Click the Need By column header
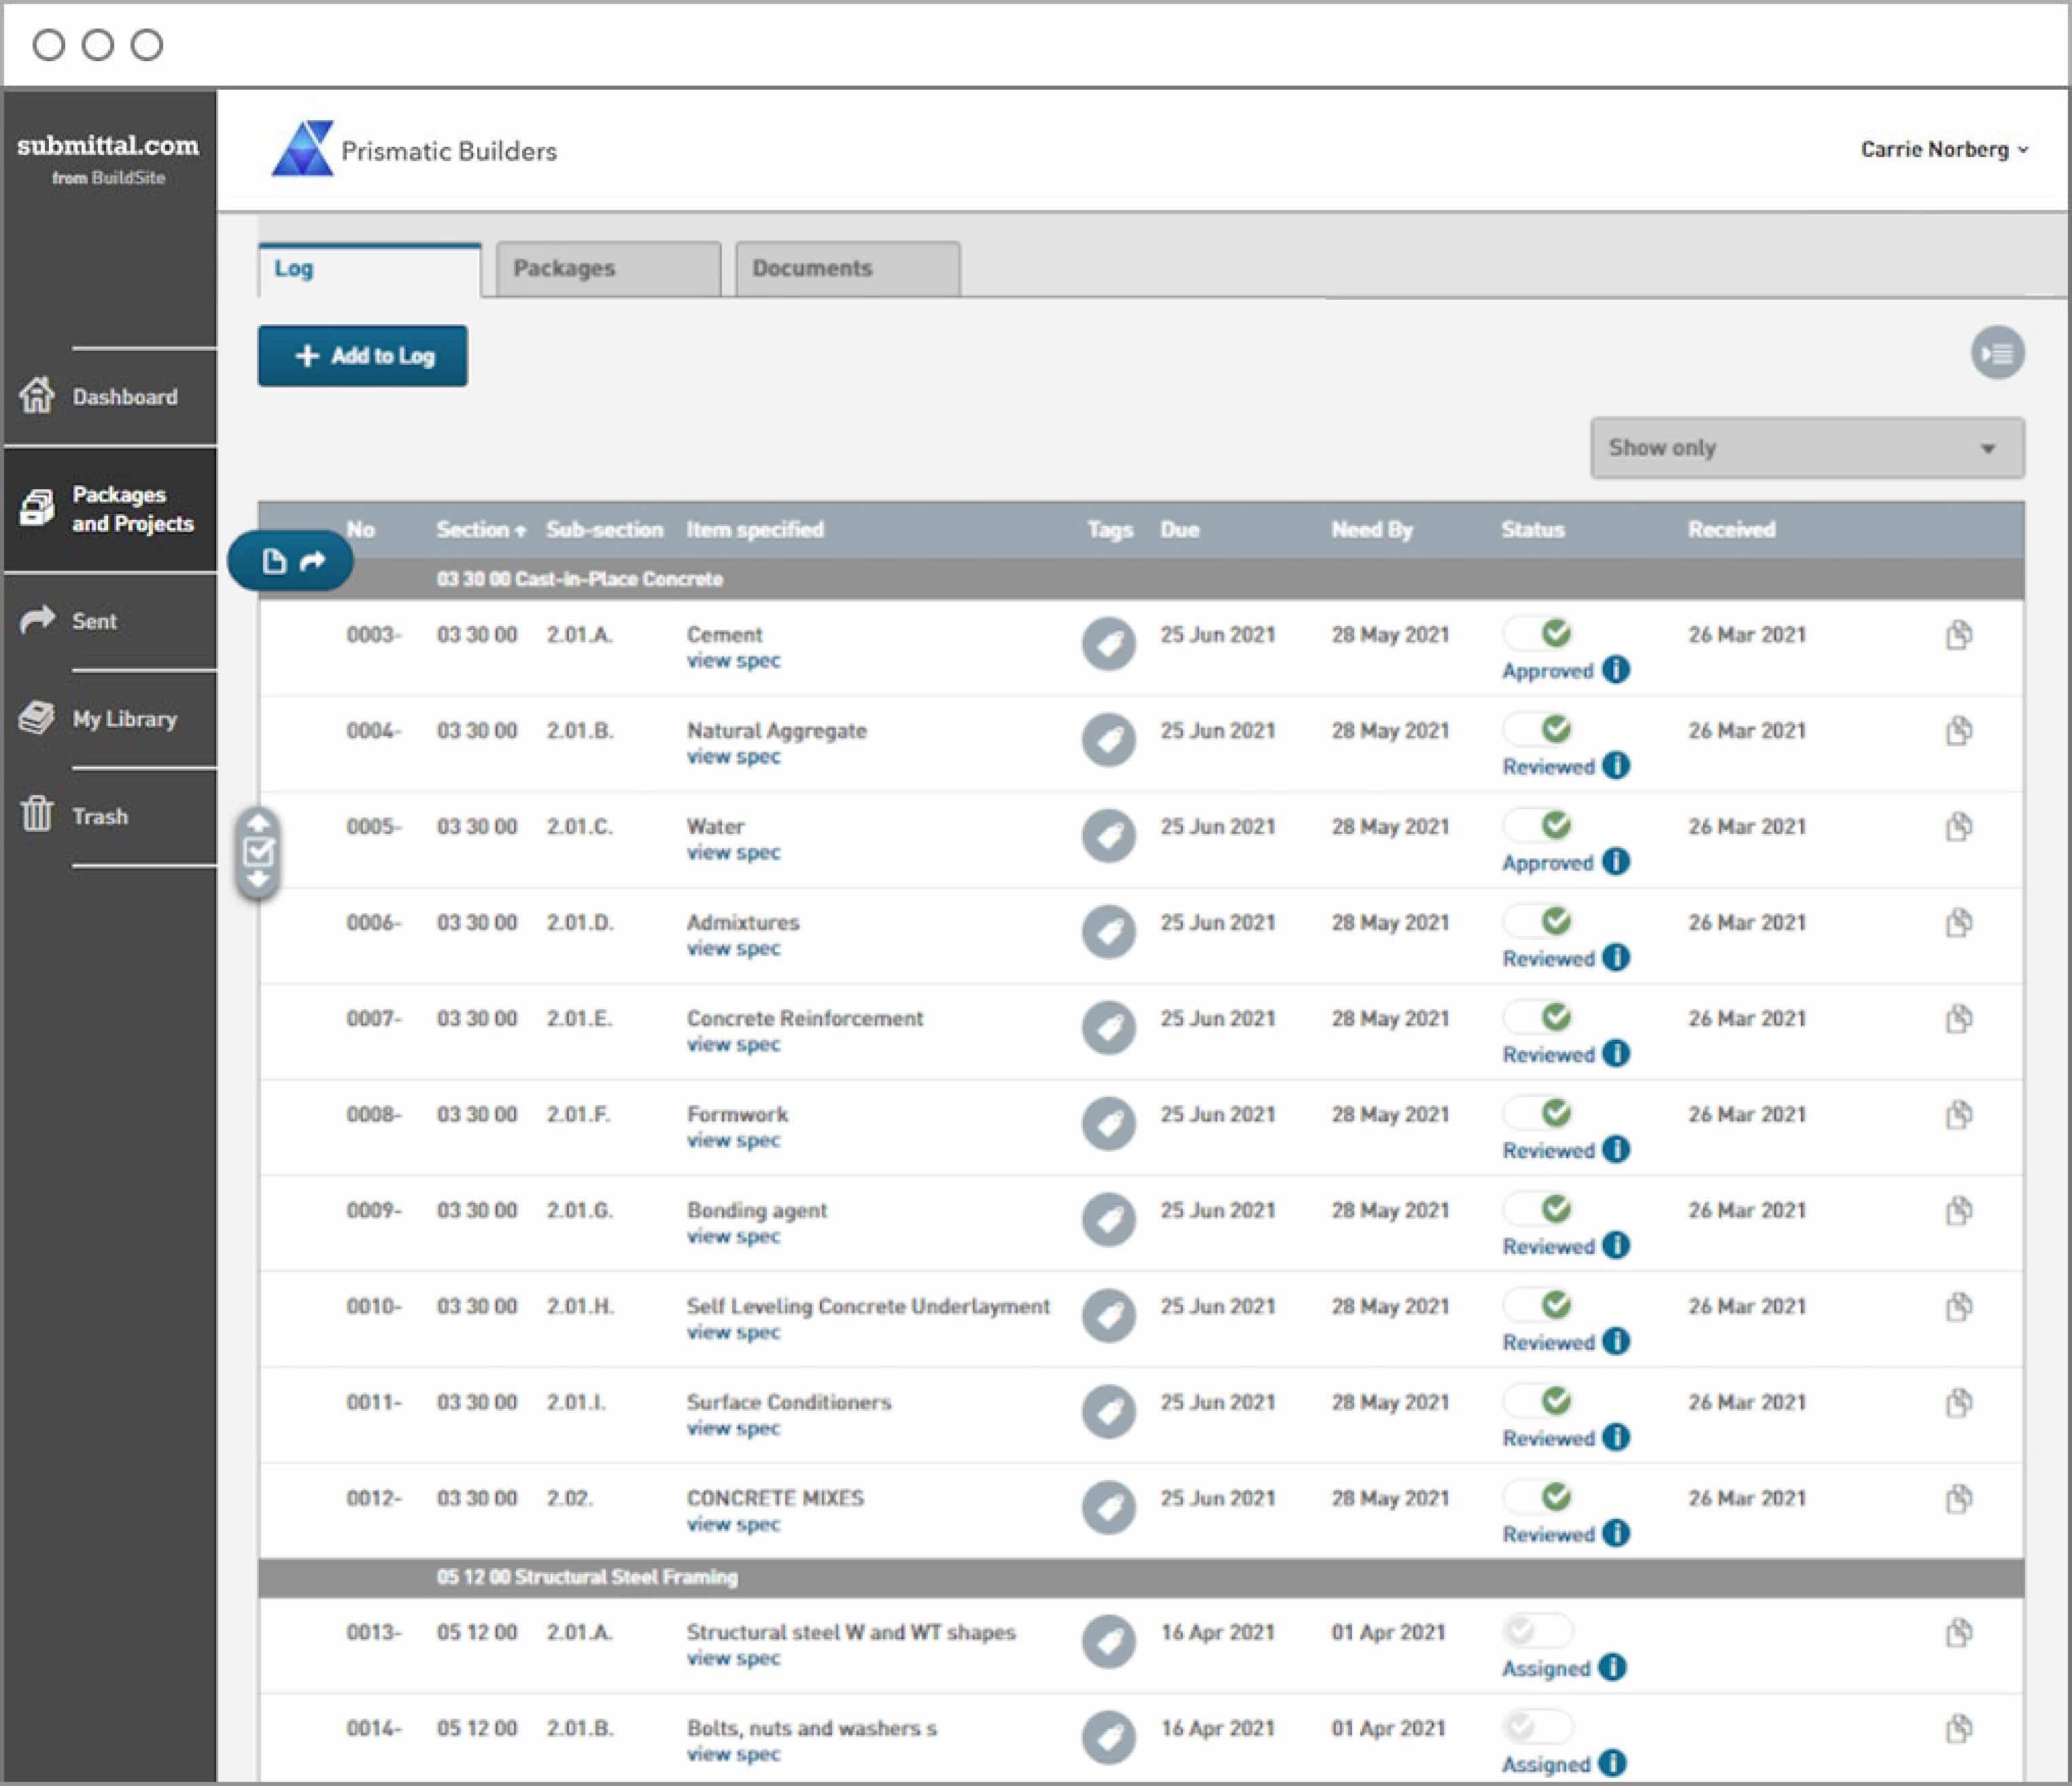The height and width of the screenshot is (1786, 2072). (1372, 530)
